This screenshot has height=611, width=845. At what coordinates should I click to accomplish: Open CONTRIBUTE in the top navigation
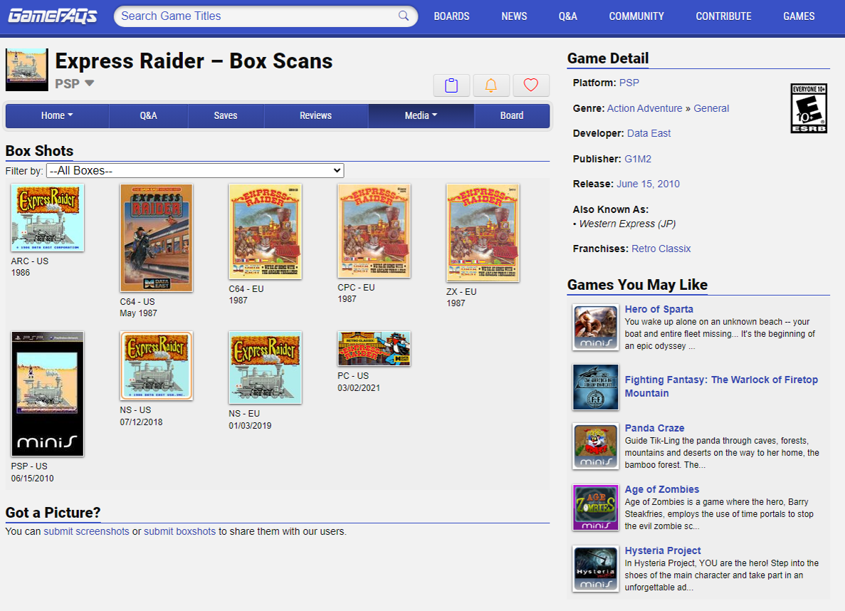pyautogui.click(x=724, y=16)
